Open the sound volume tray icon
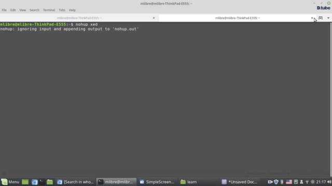The width and height of the screenshot is (332, 186). click(329, 182)
